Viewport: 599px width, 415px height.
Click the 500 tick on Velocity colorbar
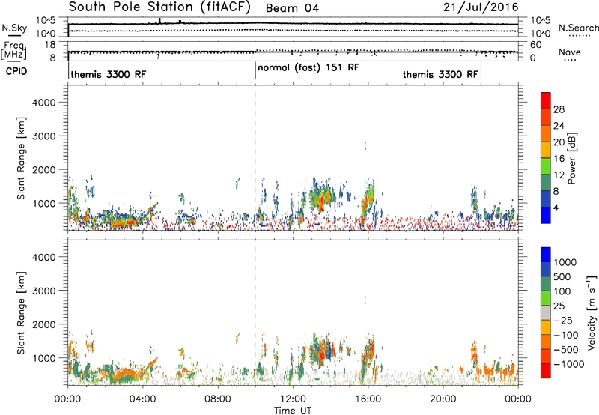(564, 276)
